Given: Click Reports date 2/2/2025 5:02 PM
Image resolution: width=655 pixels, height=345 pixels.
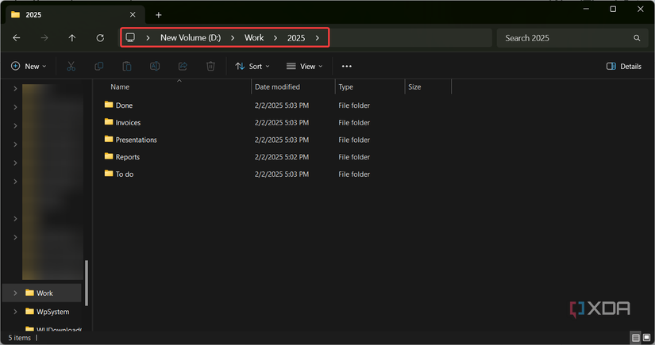Looking at the screenshot, I should pyautogui.click(x=282, y=157).
